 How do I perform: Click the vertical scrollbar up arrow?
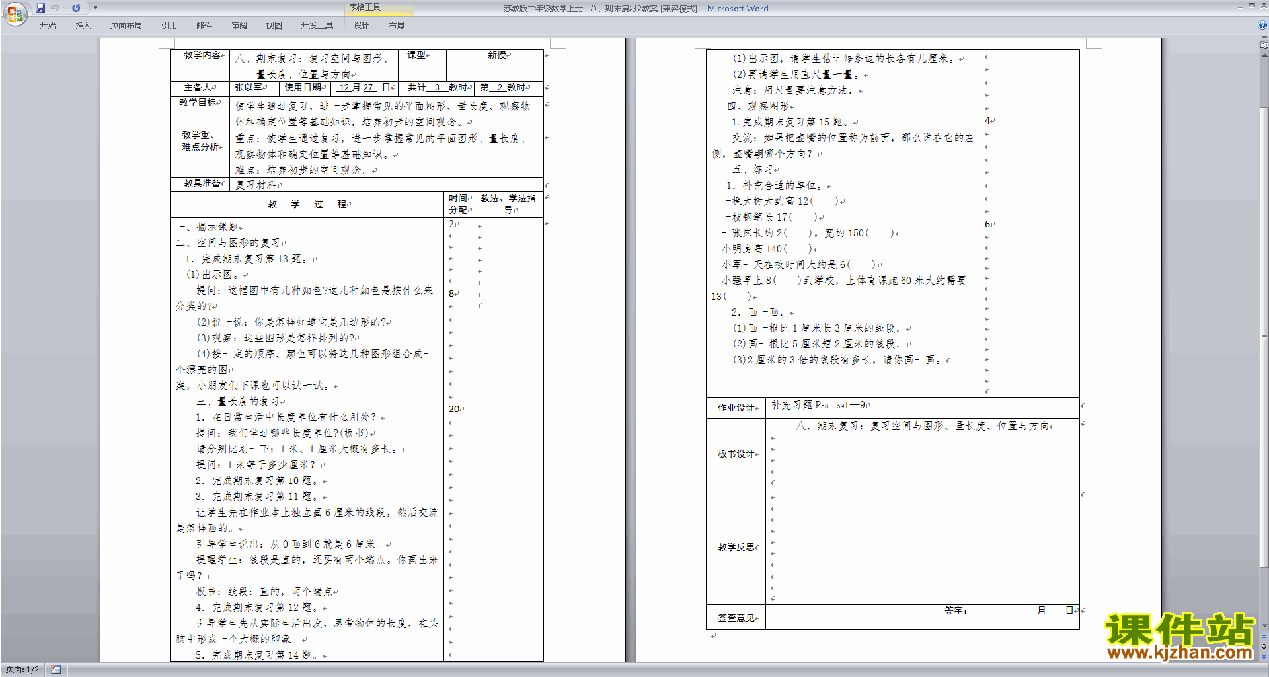coord(1264,54)
